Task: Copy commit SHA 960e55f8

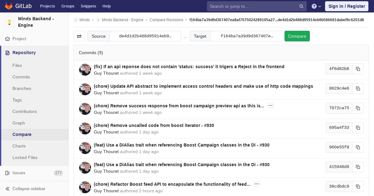Action: (x=358, y=147)
